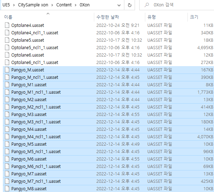Viewport: 214px width, 192px height.
Task: Click file icon of Optolane5.uasset
Action: point(7,40)
